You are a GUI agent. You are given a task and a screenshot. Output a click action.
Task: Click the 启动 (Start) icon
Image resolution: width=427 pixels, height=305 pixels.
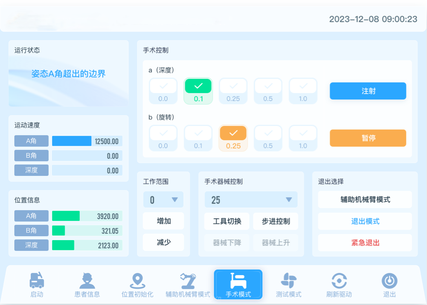pyautogui.click(x=37, y=281)
